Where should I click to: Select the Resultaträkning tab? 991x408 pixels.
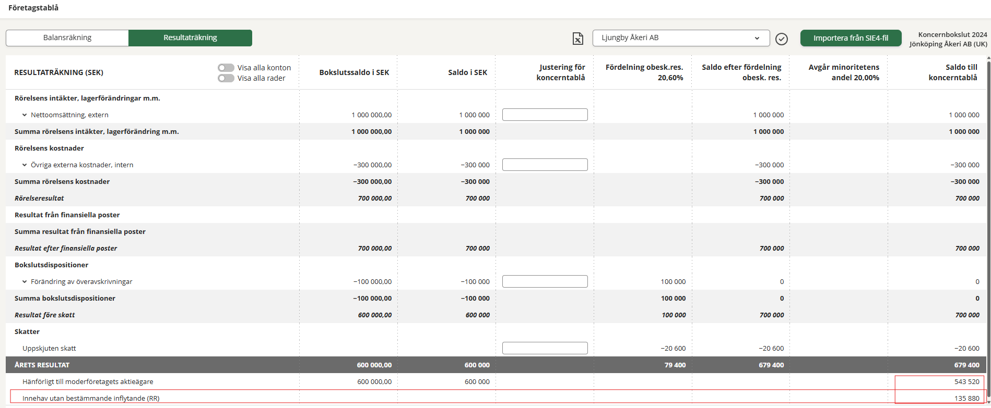tap(190, 38)
